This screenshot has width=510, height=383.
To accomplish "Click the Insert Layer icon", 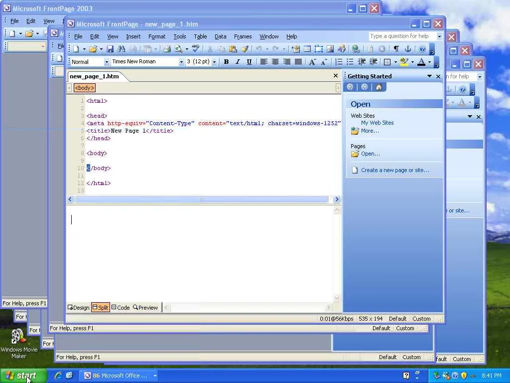I will point(318,49).
